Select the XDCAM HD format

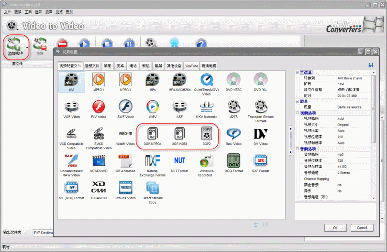pyautogui.click(x=99, y=190)
